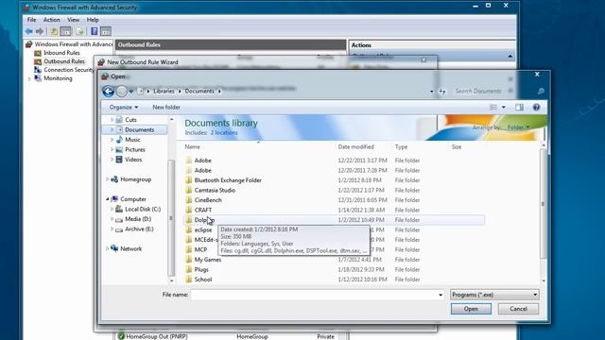
Task: Select Archive (E:) drive
Action: click(x=135, y=229)
